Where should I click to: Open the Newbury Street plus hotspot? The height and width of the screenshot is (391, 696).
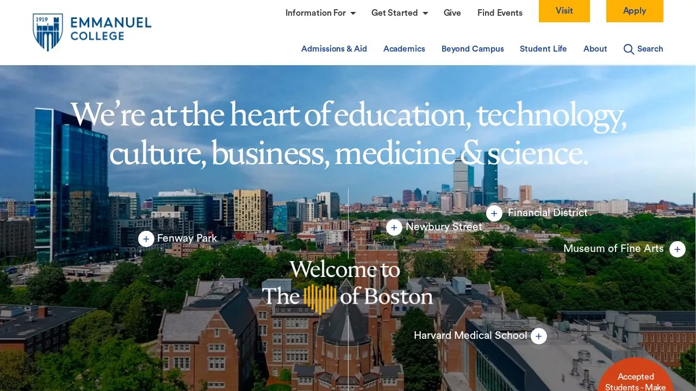394,228
